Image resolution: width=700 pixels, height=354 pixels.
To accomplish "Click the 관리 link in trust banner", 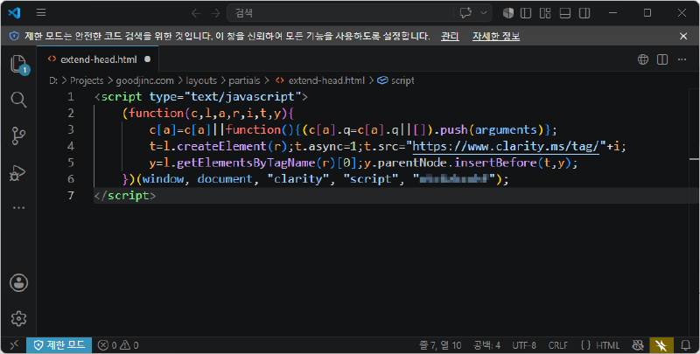I will point(450,36).
